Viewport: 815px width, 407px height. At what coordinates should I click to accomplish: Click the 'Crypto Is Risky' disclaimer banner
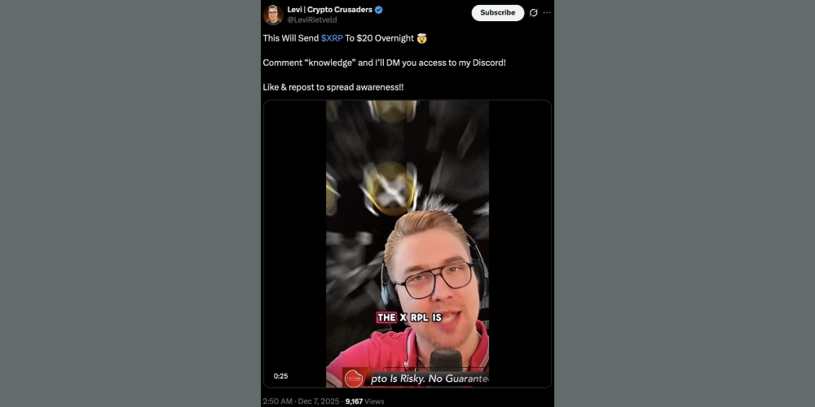pos(416,379)
